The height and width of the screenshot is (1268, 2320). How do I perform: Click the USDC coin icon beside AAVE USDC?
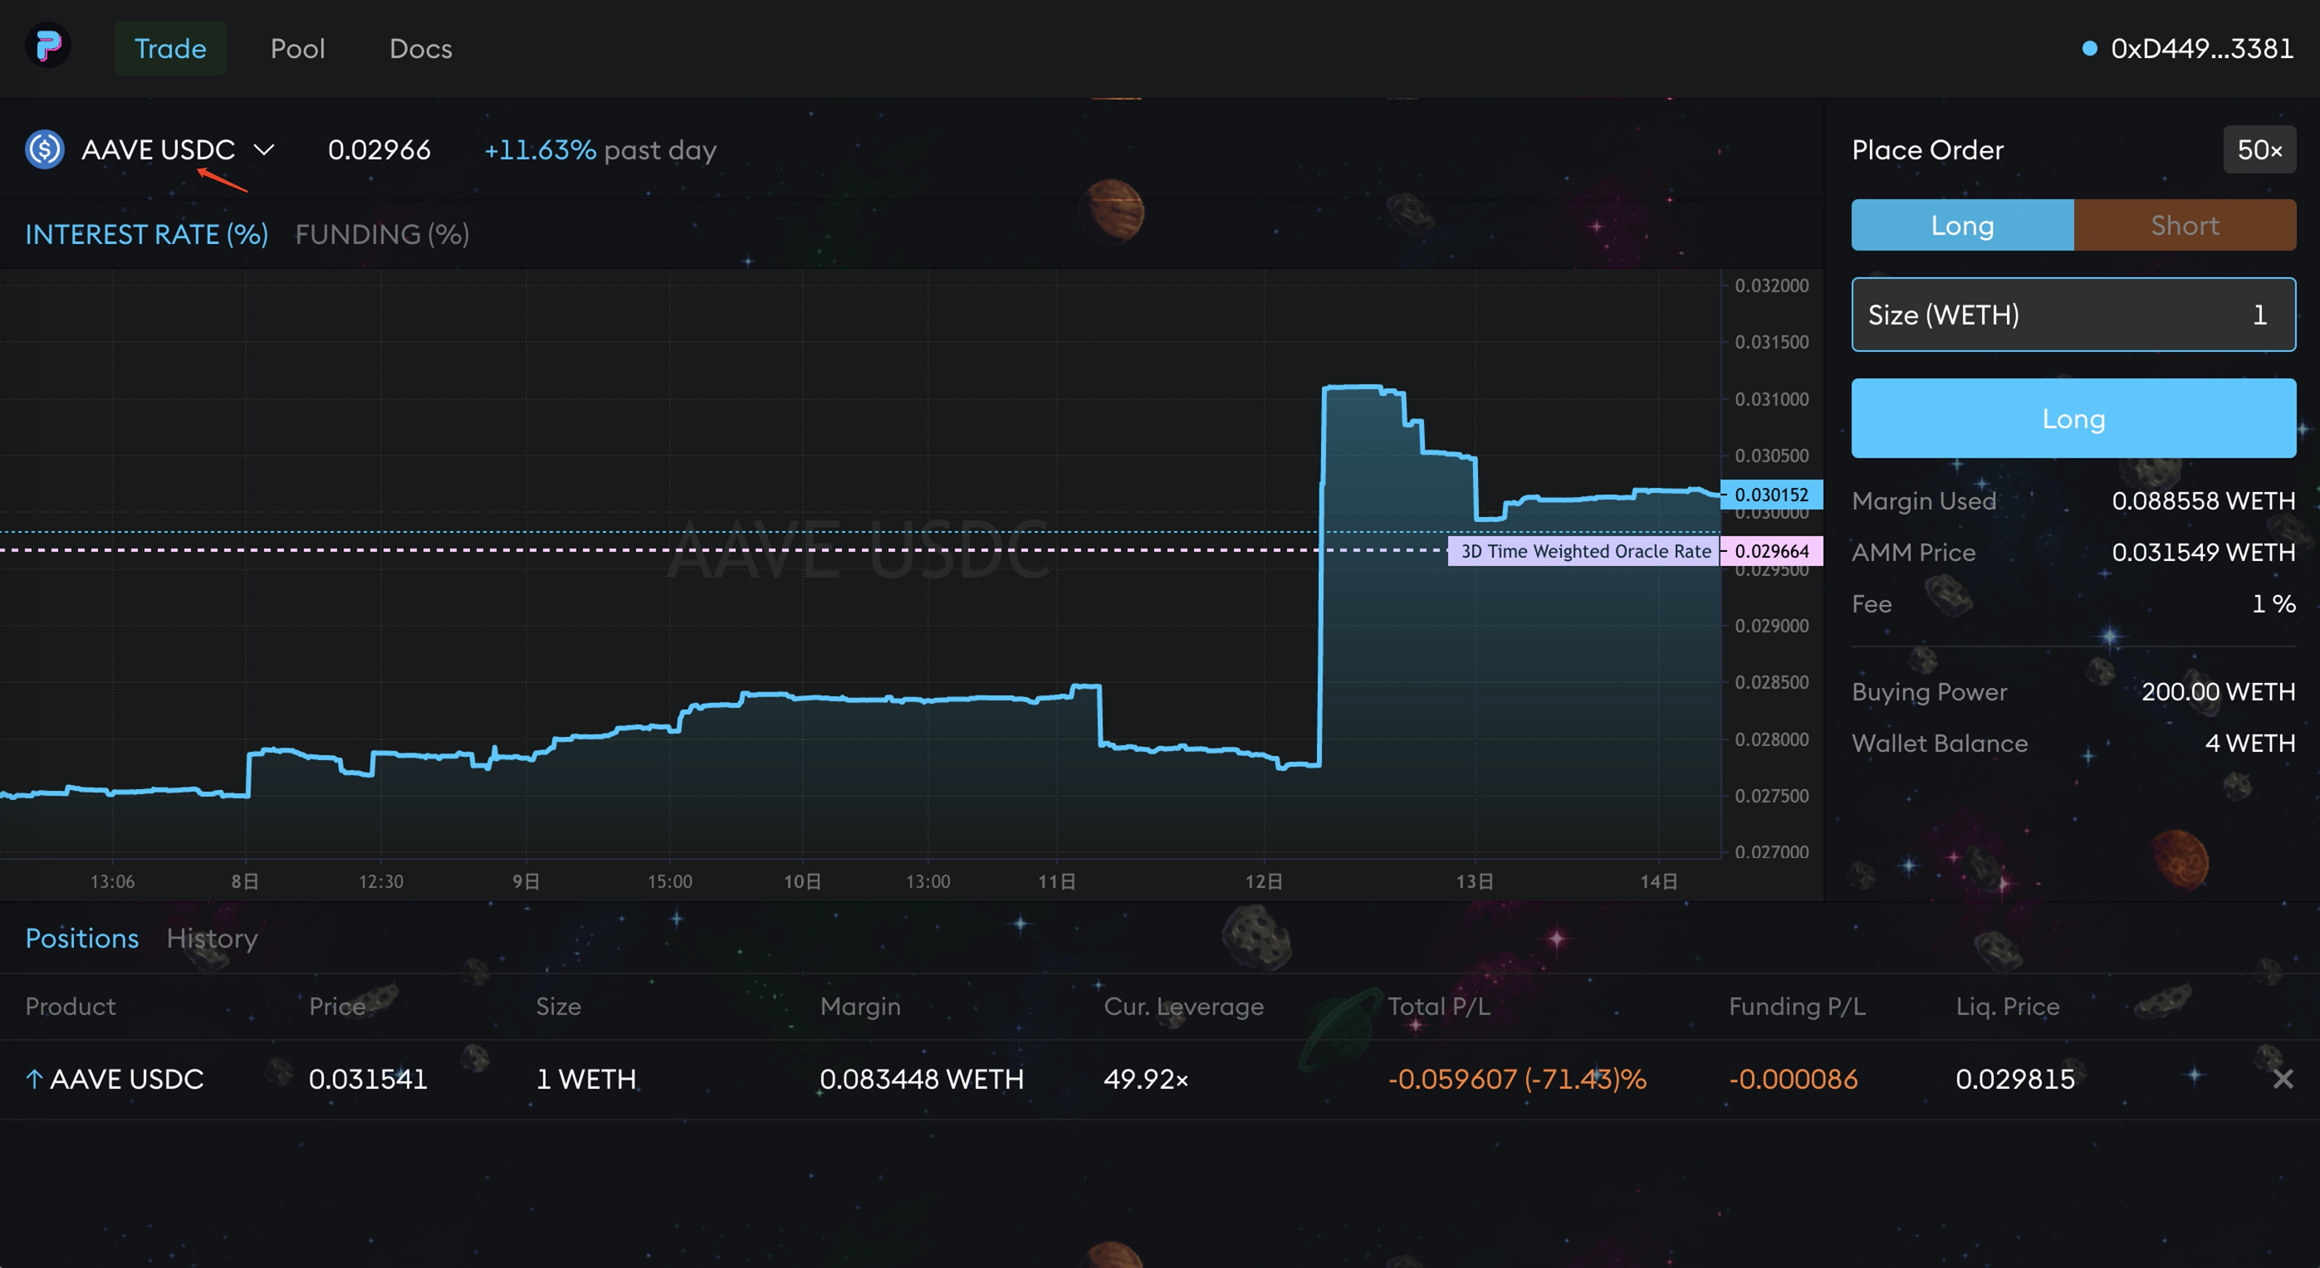pos(44,149)
